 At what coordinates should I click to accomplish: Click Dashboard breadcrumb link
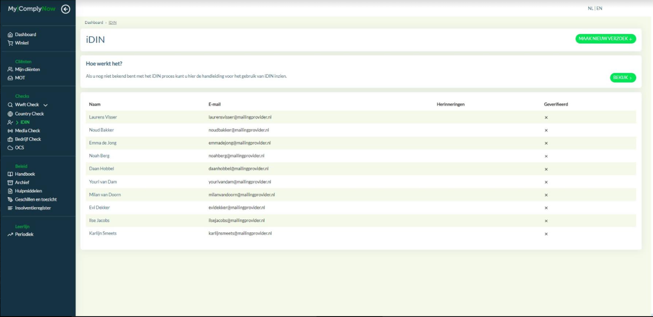click(x=94, y=23)
